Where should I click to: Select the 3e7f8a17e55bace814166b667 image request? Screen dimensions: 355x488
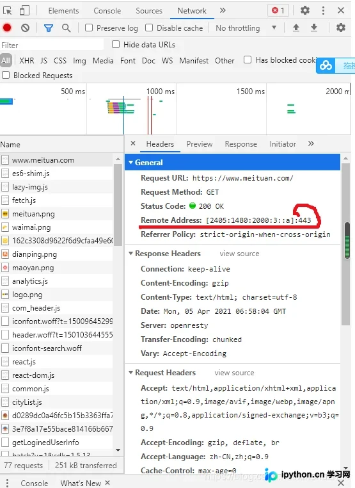click(x=56, y=429)
